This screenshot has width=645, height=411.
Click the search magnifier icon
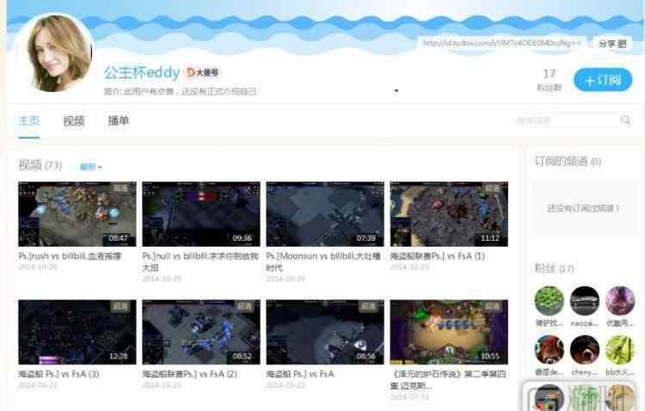625,120
